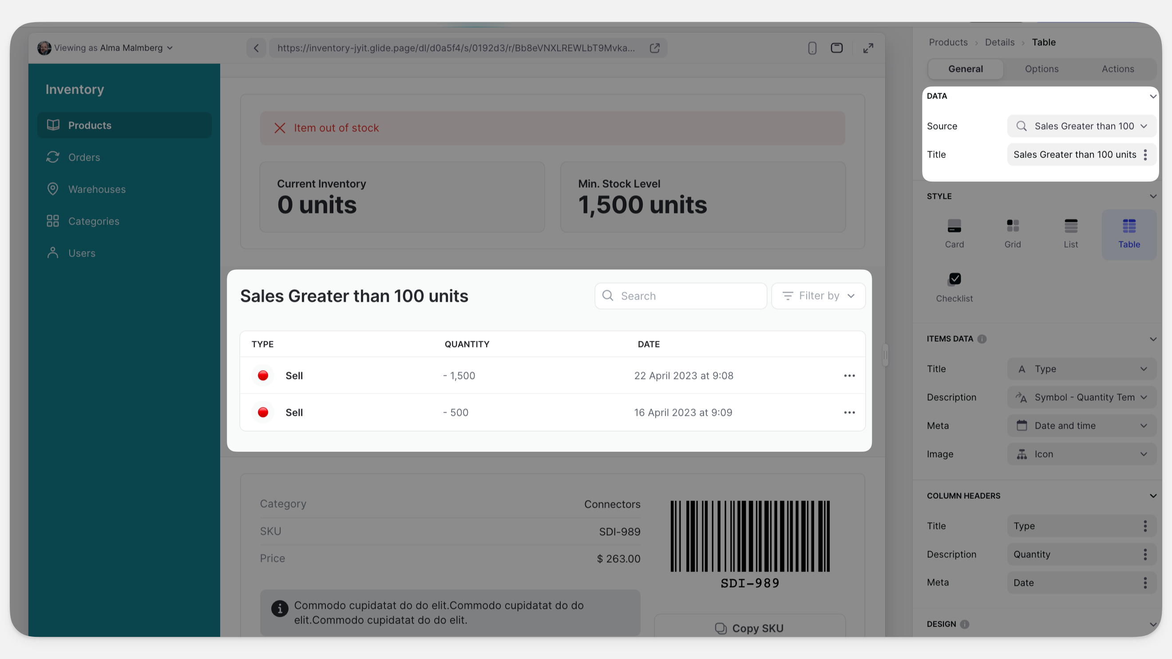Open Warehouses in the sidebar
The image size is (1172, 659).
click(x=96, y=189)
